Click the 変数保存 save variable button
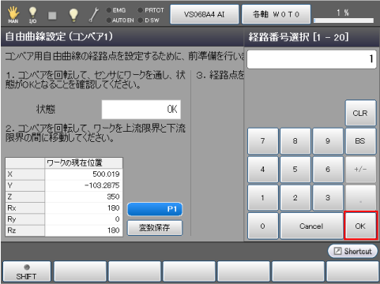380x284 pixels. click(x=155, y=227)
